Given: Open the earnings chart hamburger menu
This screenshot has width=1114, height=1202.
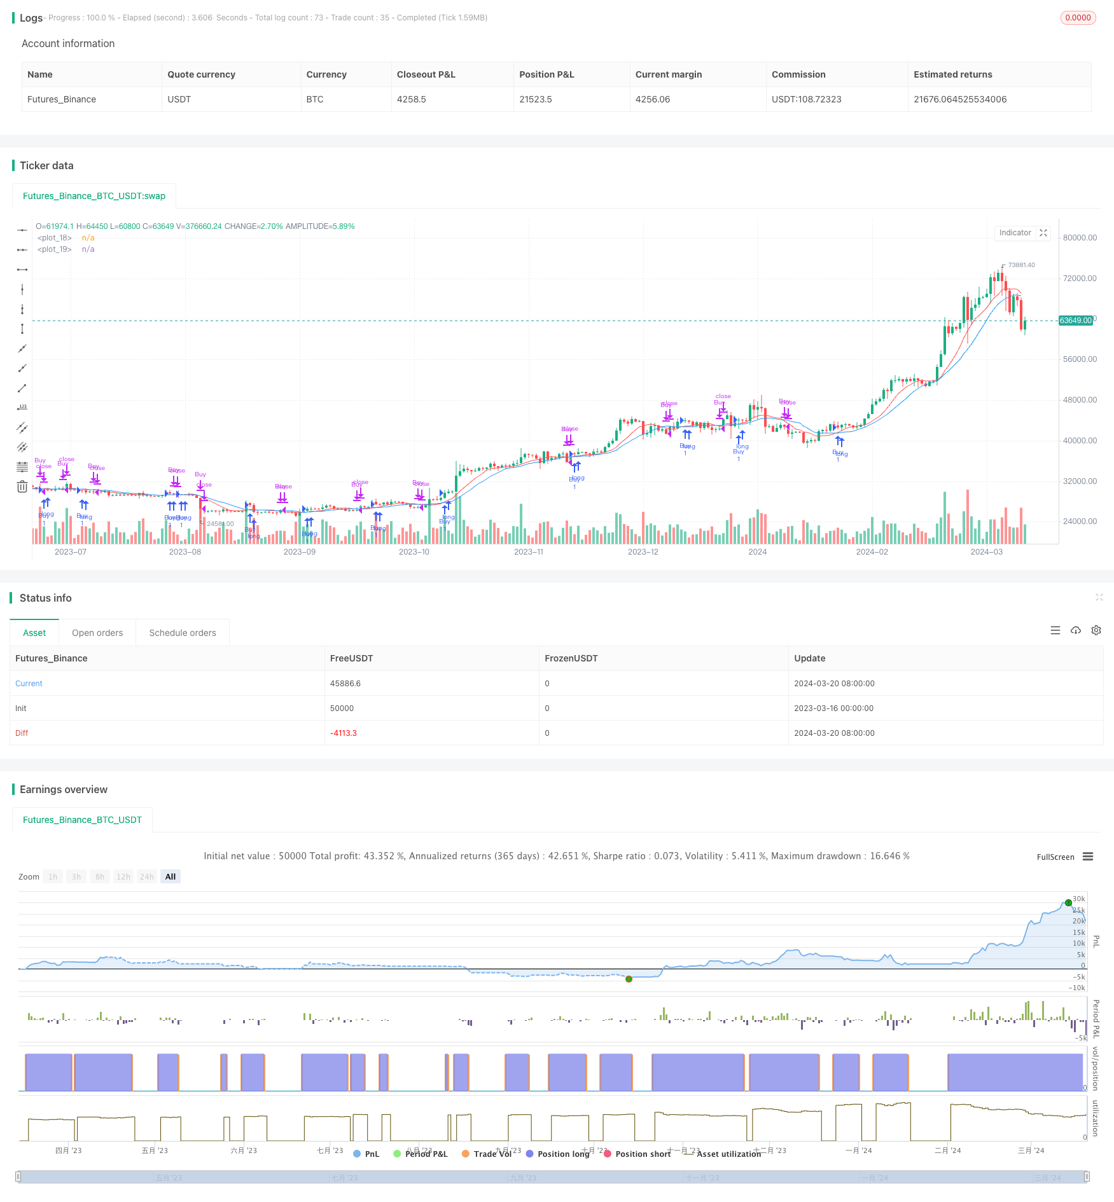Looking at the screenshot, I should pyautogui.click(x=1088, y=857).
